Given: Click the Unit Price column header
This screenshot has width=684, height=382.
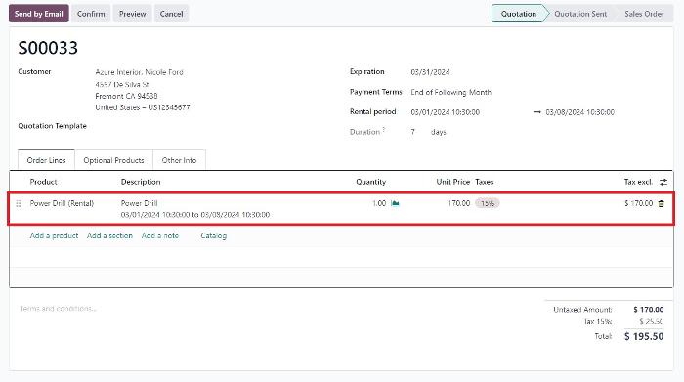Looking at the screenshot, I should (x=452, y=182).
